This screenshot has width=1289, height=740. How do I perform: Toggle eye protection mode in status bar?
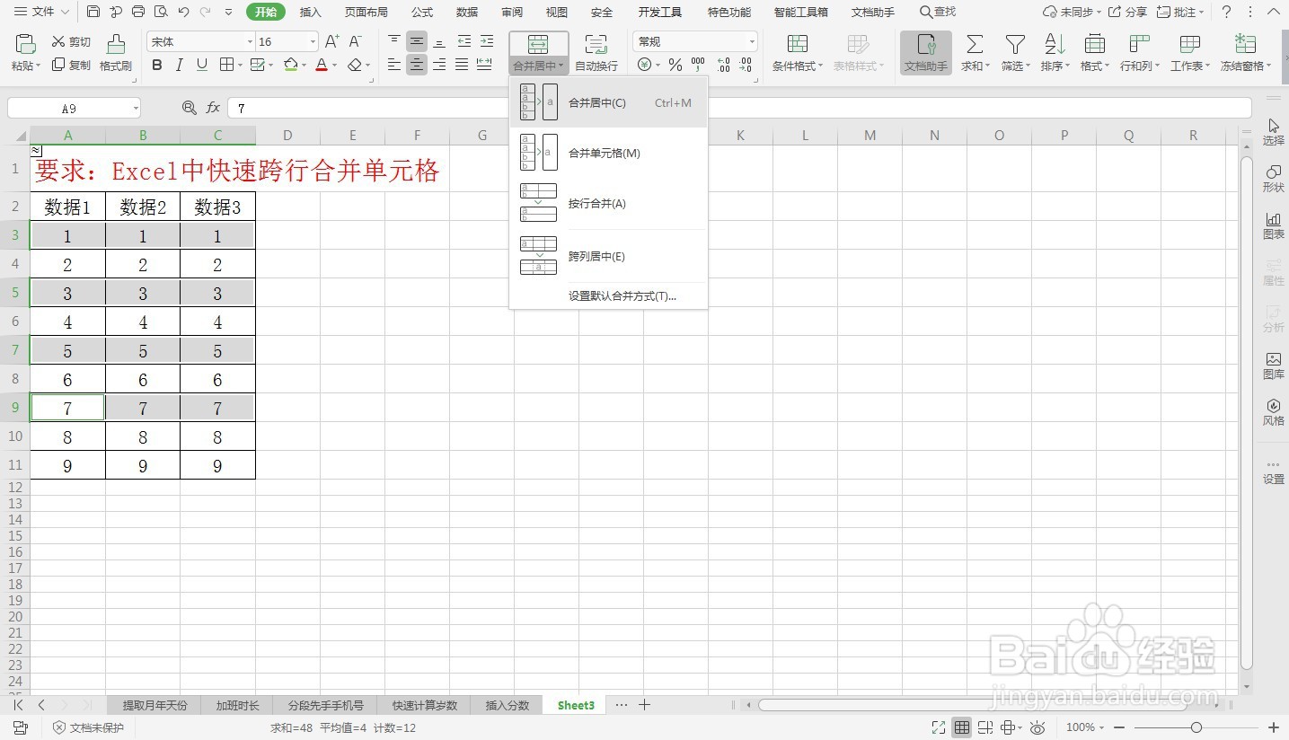1037,727
